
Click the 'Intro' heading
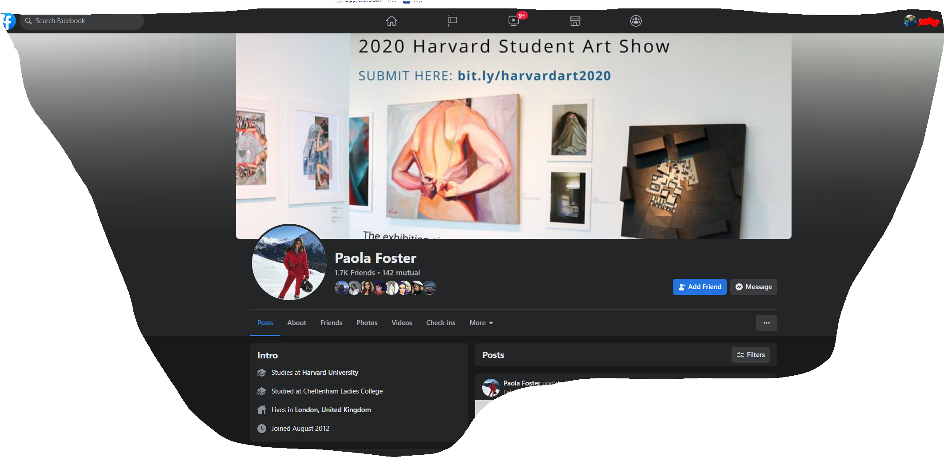coord(268,355)
